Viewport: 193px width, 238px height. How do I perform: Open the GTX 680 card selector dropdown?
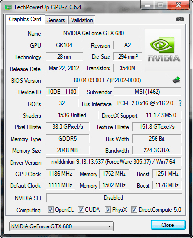61,226
